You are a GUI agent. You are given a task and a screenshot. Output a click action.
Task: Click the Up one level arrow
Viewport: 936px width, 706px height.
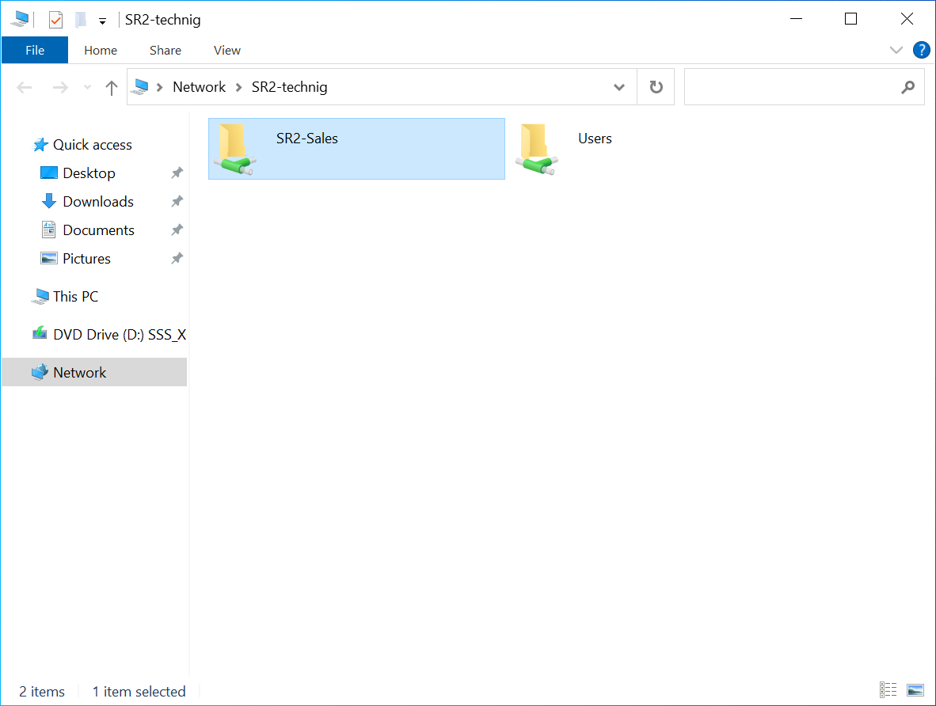click(112, 87)
